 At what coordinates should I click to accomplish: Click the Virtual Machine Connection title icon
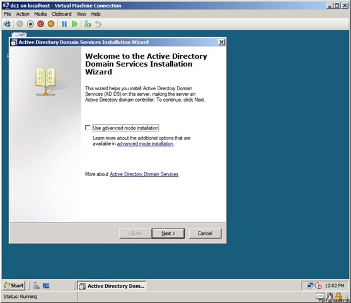[6, 6]
